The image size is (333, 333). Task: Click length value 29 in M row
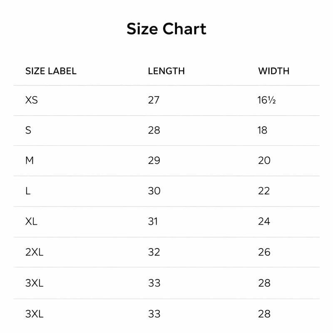click(x=154, y=160)
